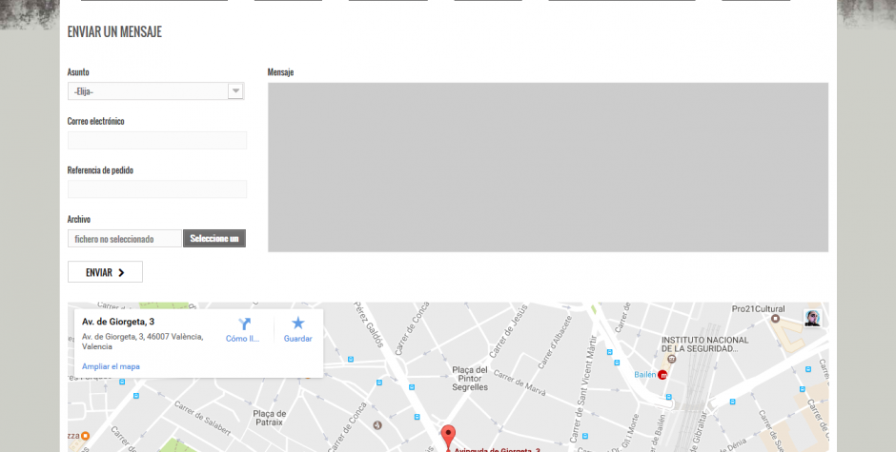The width and height of the screenshot is (896, 452).
Task: Click the brown place icon near Carrer de Conca
Action: tap(377, 424)
